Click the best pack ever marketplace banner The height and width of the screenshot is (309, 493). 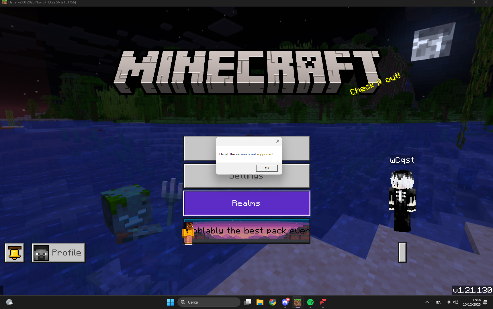[246, 231]
